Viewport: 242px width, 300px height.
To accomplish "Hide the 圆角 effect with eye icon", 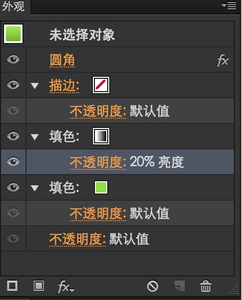I will click(13, 59).
